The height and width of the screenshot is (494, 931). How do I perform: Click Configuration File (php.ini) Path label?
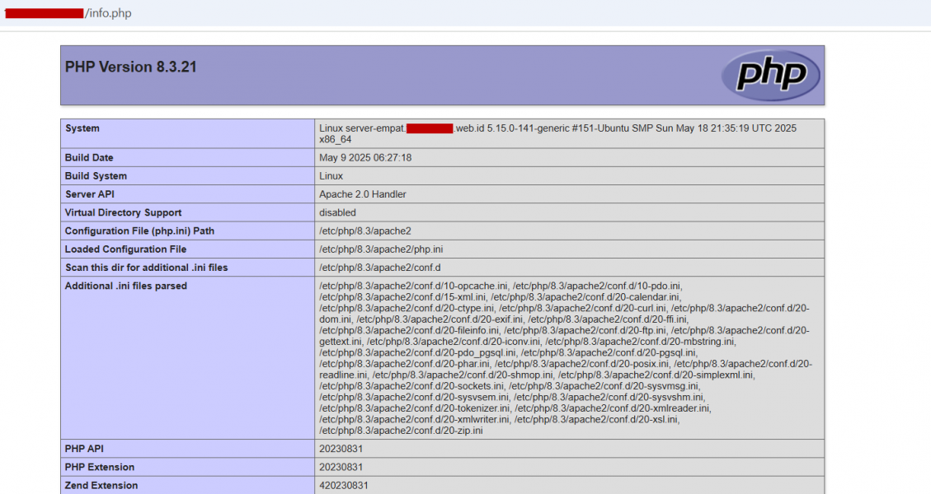(139, 231)
